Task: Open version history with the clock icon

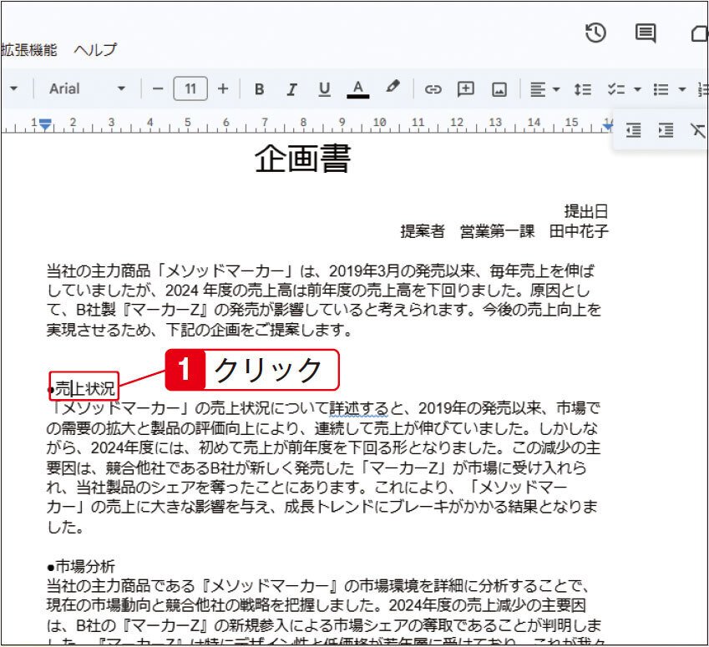Action: pos(595,33)
